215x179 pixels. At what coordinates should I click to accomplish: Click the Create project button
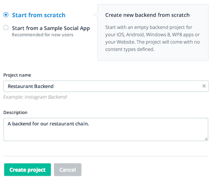(27, 170)
